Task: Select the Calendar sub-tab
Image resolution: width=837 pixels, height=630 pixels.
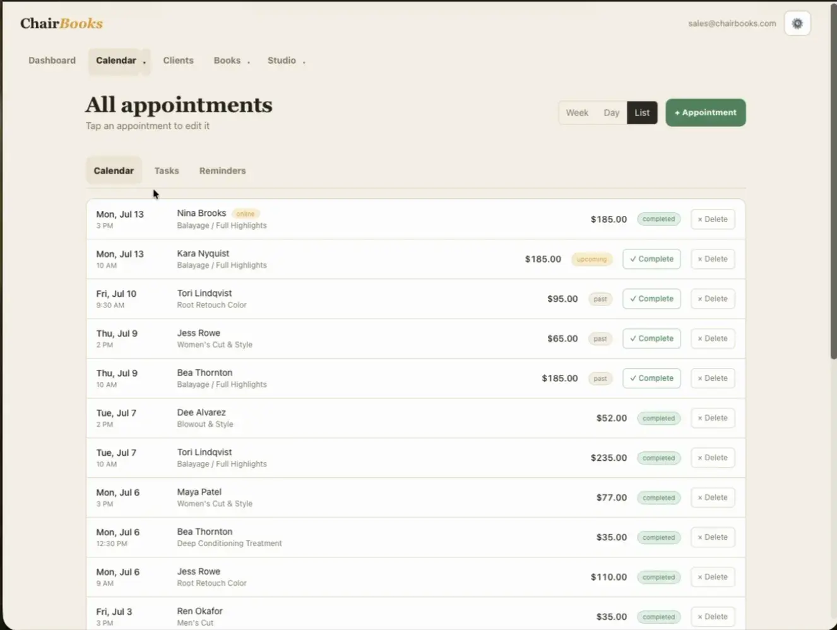Action: click(114, 170)
